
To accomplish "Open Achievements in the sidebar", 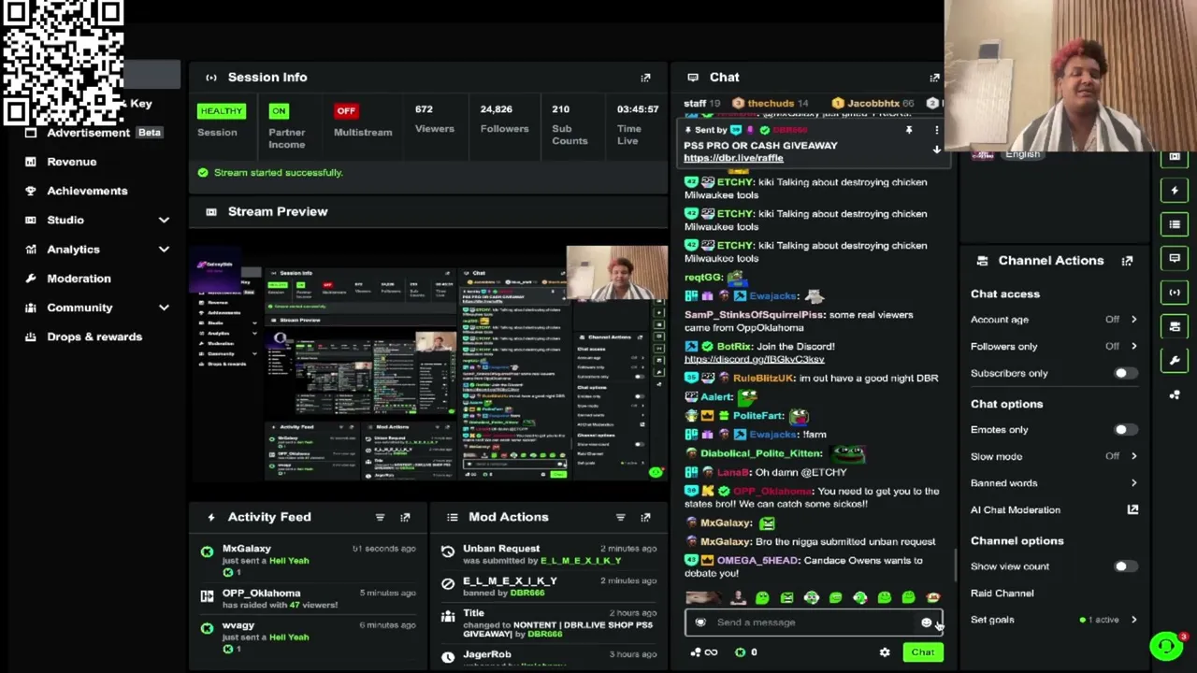I will pyautogui.click(x=87, y=191).
